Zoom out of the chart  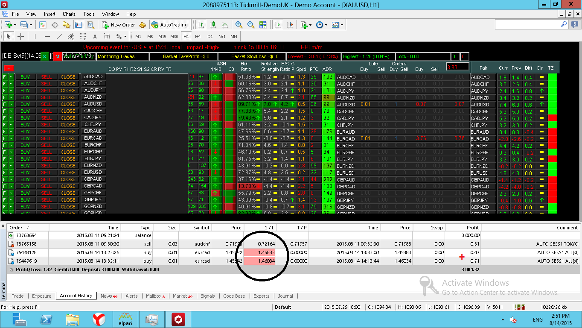pyautogui.click(x=251, y=25)
